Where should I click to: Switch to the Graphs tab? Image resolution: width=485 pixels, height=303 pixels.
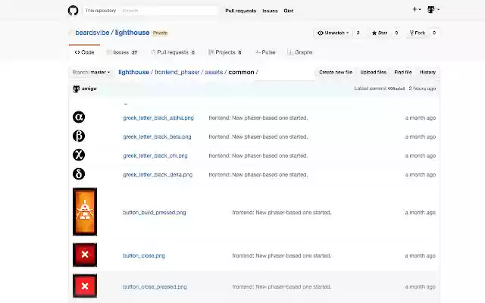pos(300,52)
